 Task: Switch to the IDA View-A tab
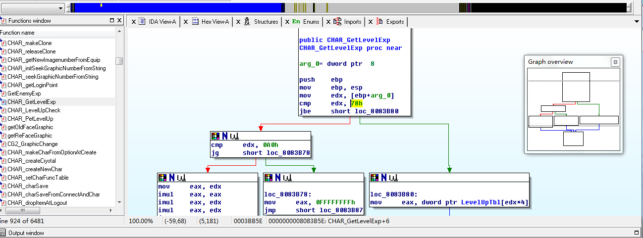[162, 22]
